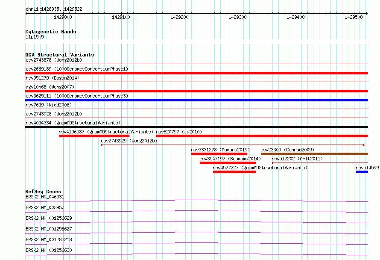380x260 pixels.
Task: Click the nsv514599 variant label
Action: (x=367, y=168)
